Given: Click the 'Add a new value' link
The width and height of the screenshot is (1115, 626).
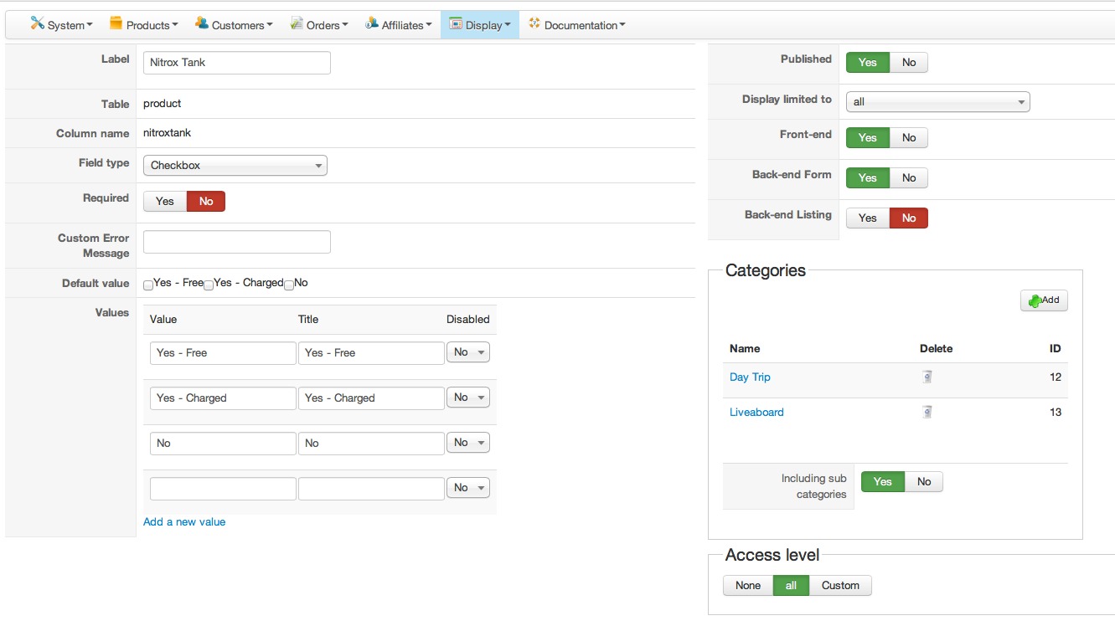Looking at the screenshot, I should tap(184, 522).
